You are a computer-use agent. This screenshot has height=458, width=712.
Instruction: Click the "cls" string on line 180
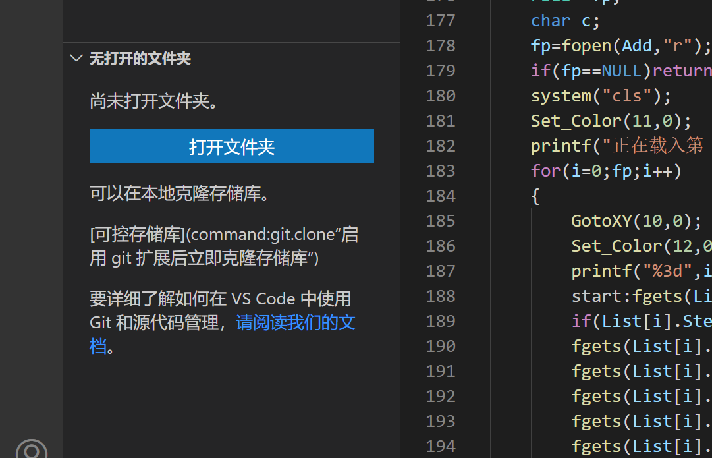[x=626, y=96]
